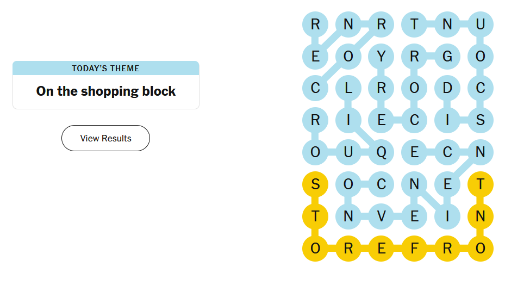505x285 pixels.
Task: Select the yellow E tile in the bottom row
Action: pyautogui.click(x=381, y=249)
